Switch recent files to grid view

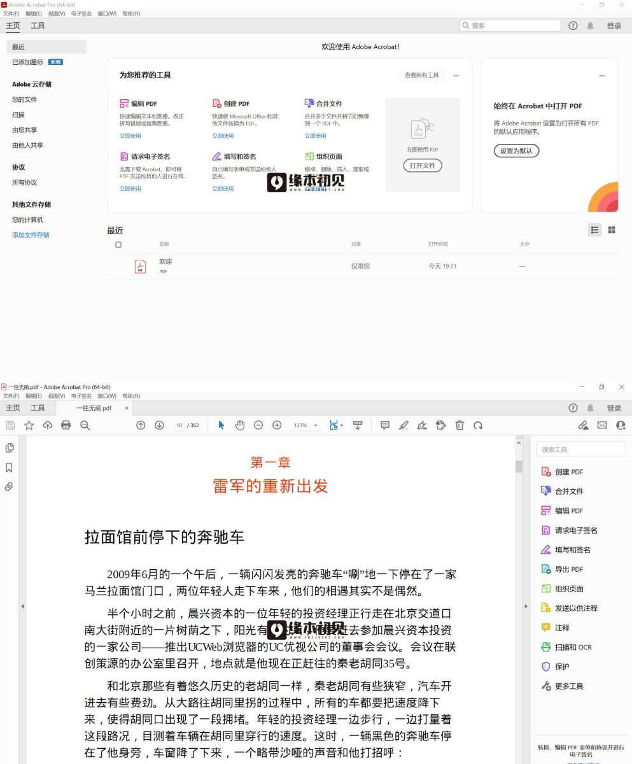point(612,230)
